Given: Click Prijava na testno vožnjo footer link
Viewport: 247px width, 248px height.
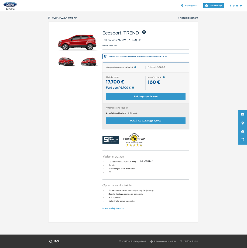Looking at the screenshot, I should click(x=163, y=242).
